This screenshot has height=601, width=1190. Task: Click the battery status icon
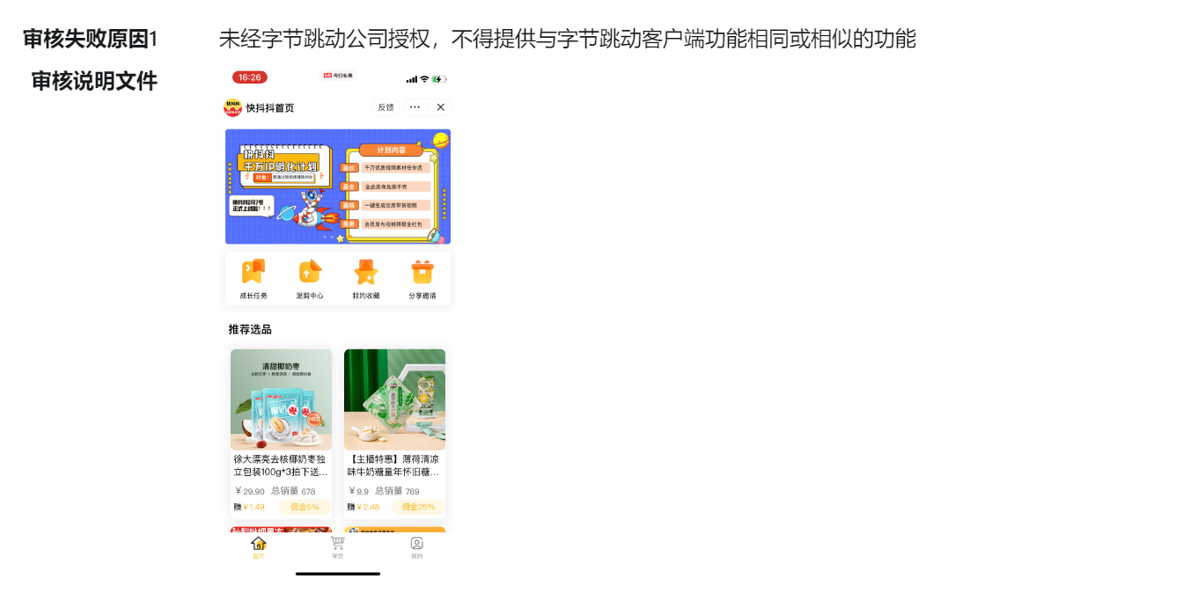click(439, 79)
